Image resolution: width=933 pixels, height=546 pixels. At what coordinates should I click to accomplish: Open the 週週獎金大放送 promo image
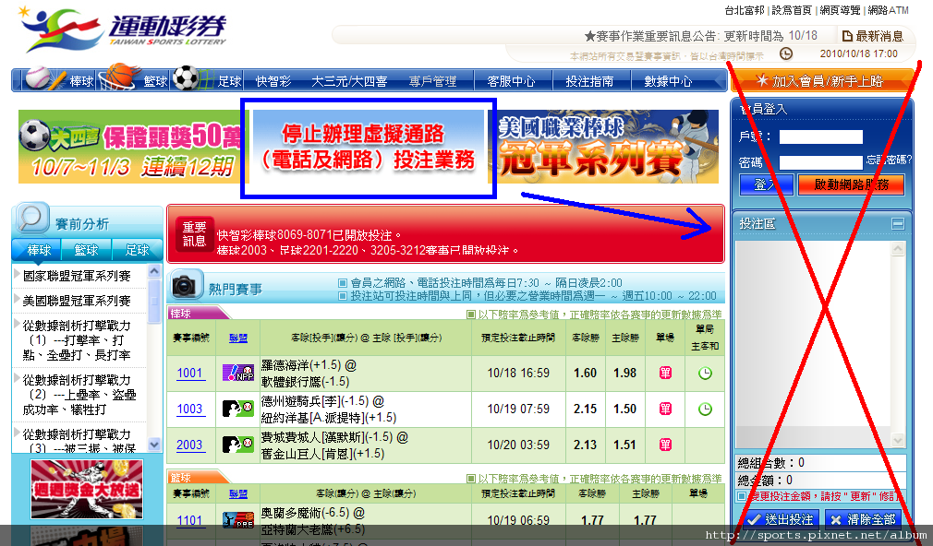(x=87, y=490)
